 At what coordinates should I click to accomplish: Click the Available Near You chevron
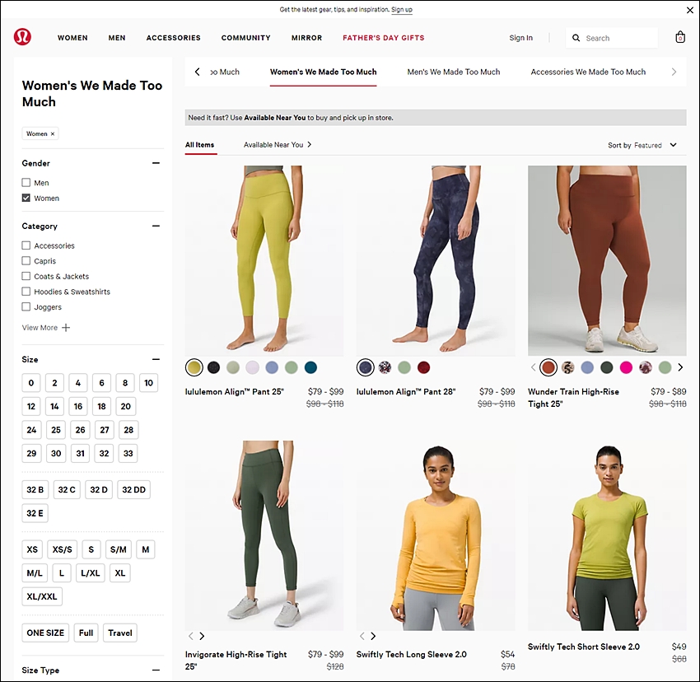[310, 144]
